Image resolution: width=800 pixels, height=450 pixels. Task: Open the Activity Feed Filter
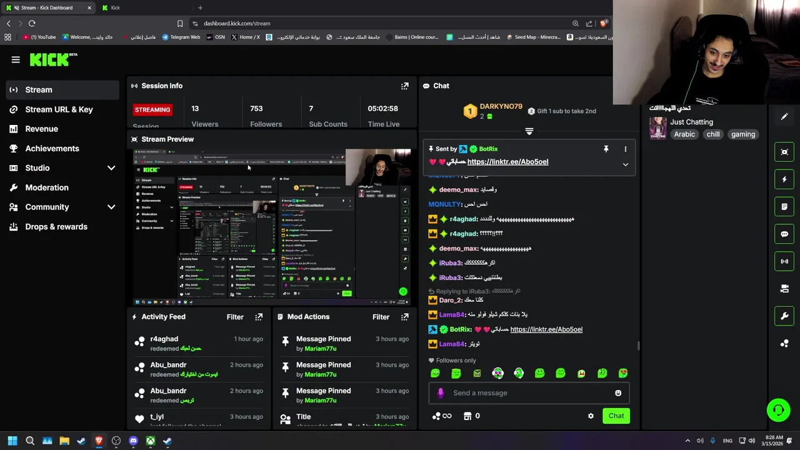(x=235, y=317)
